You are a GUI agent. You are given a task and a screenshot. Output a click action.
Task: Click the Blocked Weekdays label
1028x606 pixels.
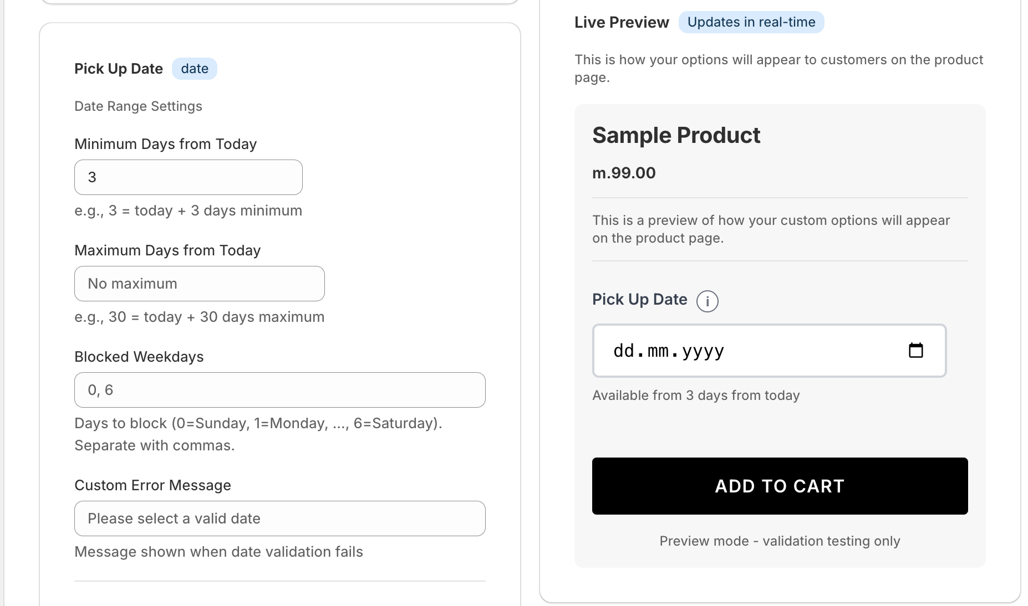139,356
